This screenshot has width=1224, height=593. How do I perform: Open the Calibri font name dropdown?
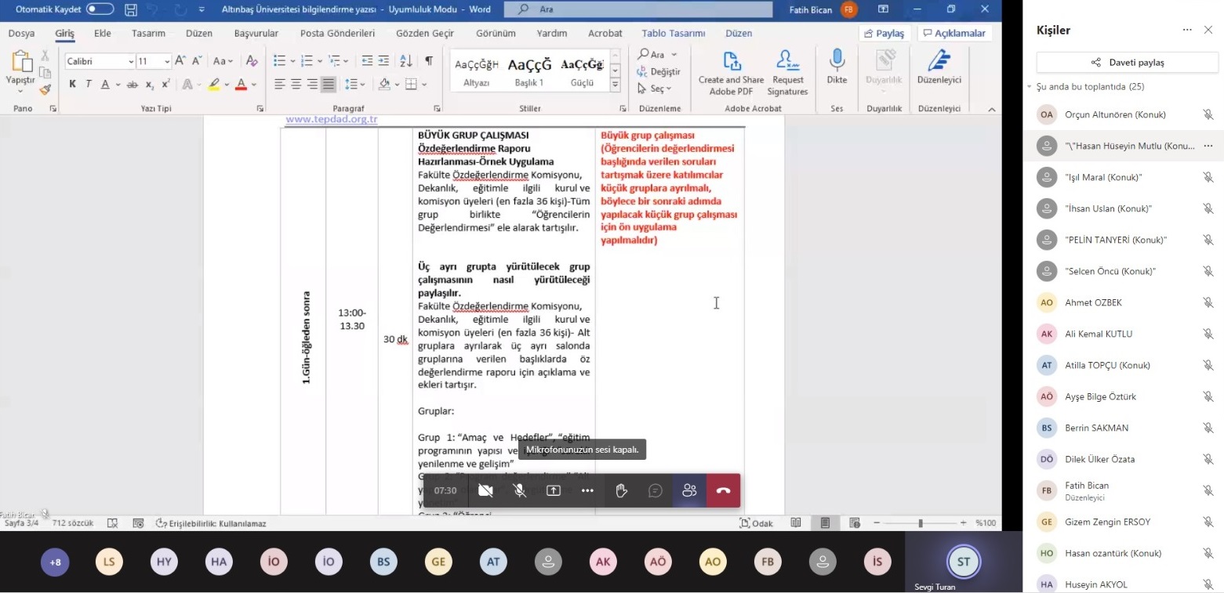(130, 61)
